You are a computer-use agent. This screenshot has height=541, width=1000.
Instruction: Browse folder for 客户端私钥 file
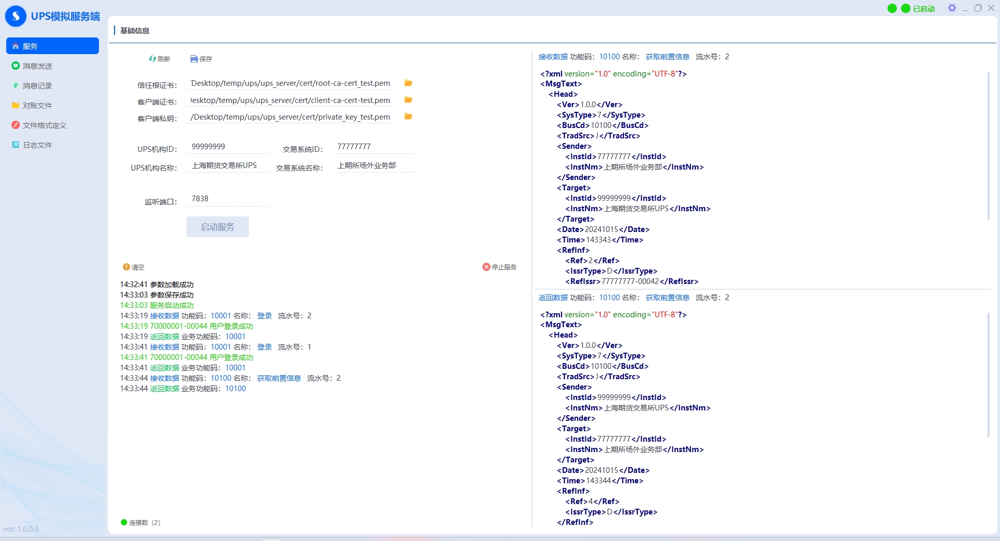408,117
